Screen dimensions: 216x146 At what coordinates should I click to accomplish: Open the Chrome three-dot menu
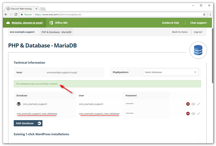pyautogui.click(x=210, y=14)
